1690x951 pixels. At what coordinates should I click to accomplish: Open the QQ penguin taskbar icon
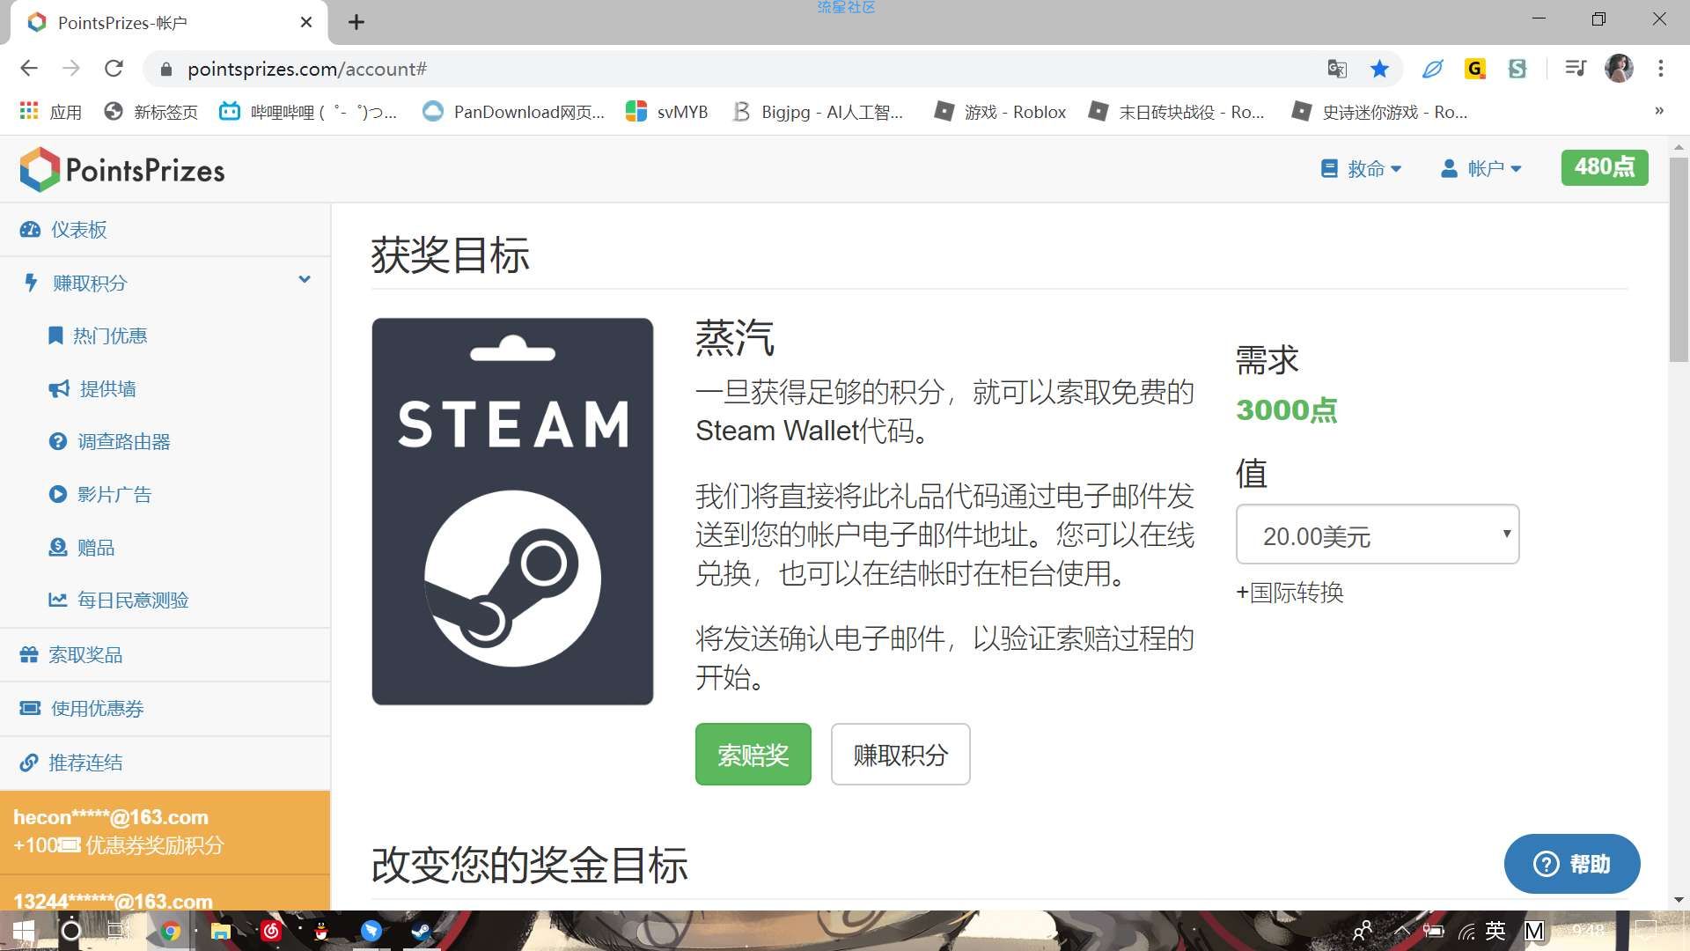pyautogui.click(x=321, y=931)
